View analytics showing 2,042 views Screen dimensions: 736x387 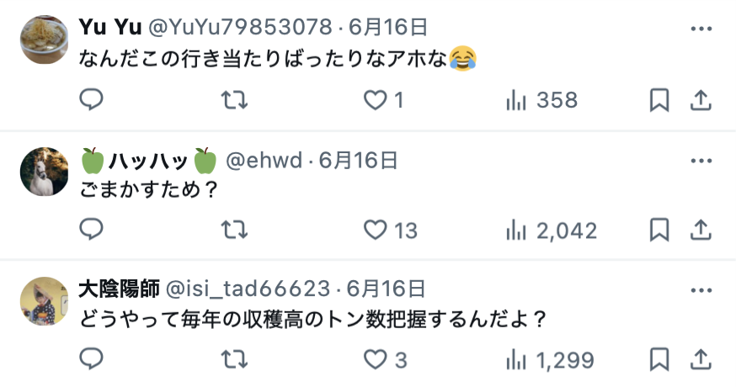point(551,231)
